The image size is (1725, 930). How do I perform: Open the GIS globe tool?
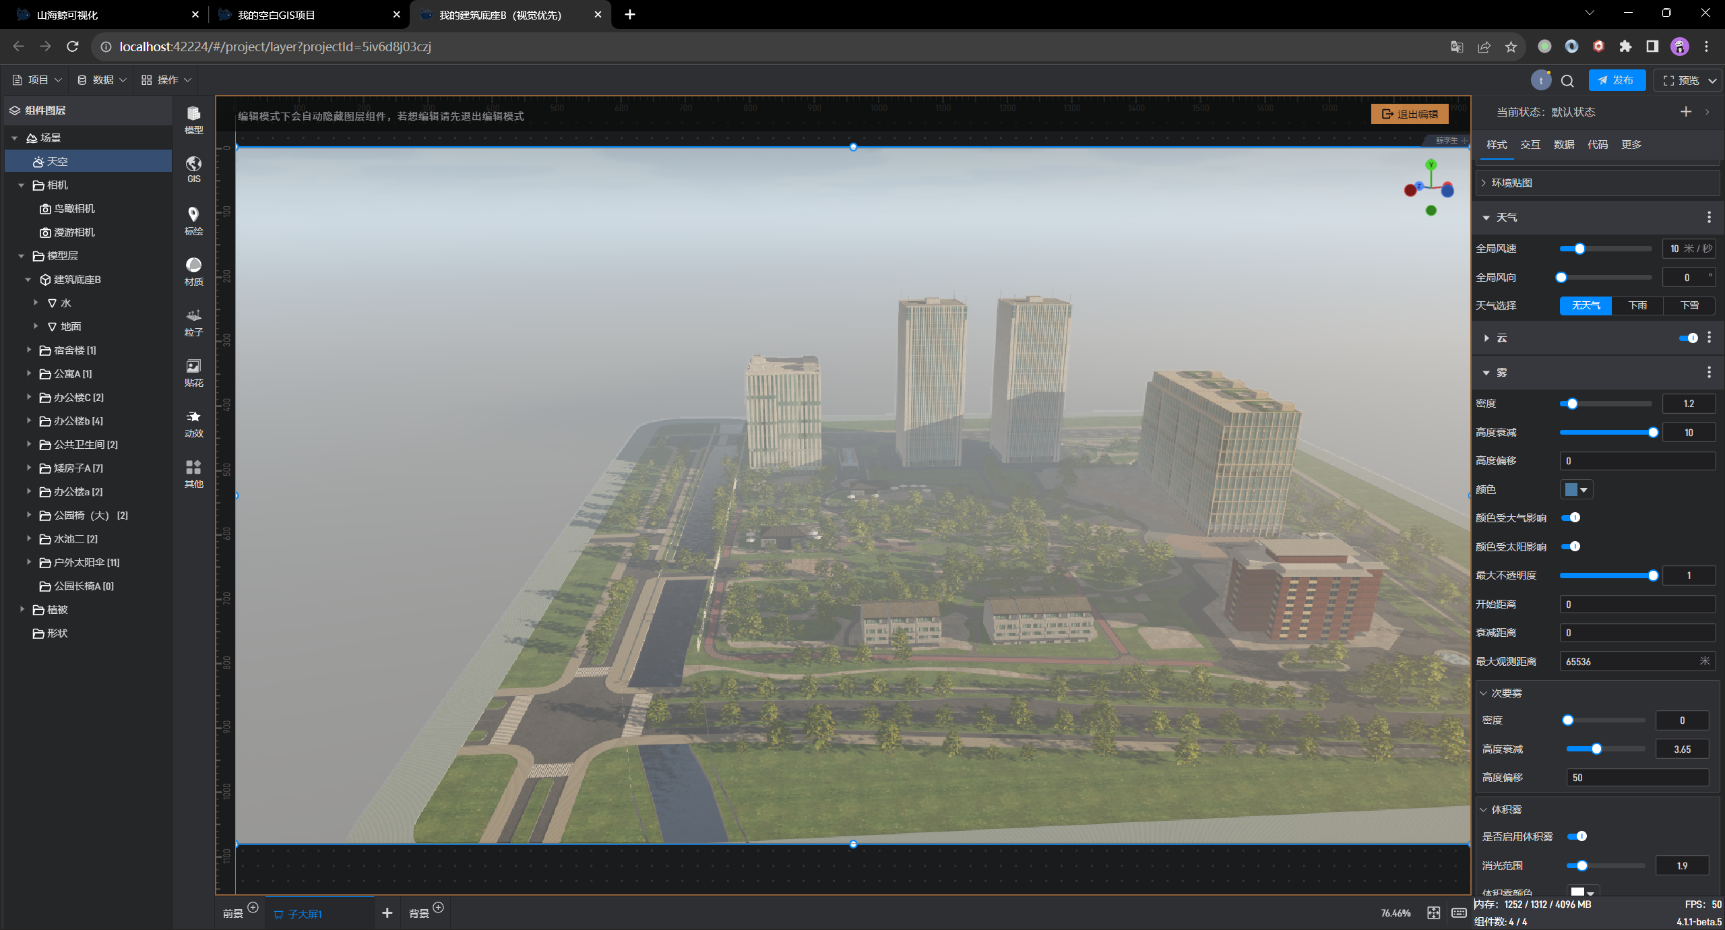point(193,170)
